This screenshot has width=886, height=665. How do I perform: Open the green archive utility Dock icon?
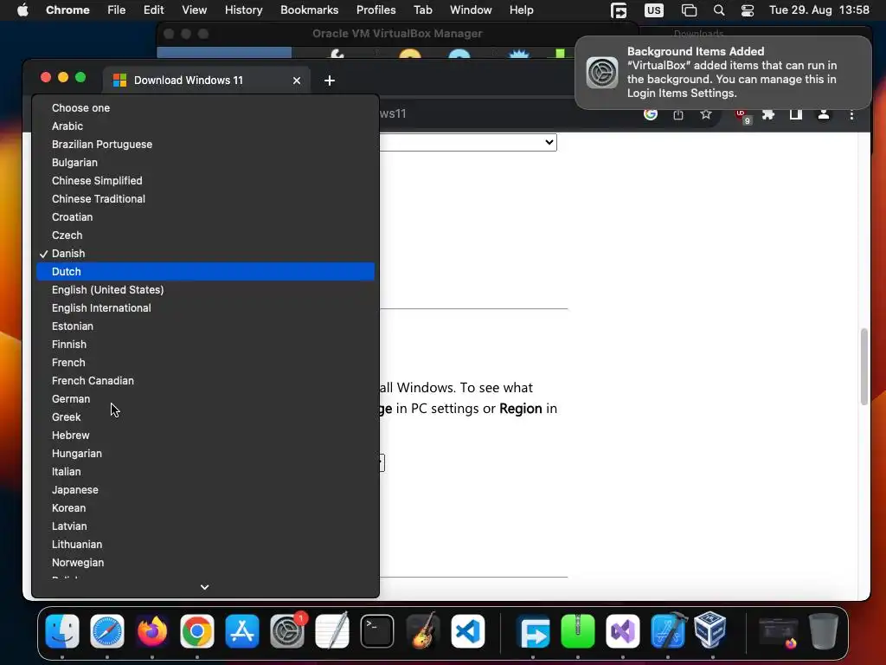[577, 631]
